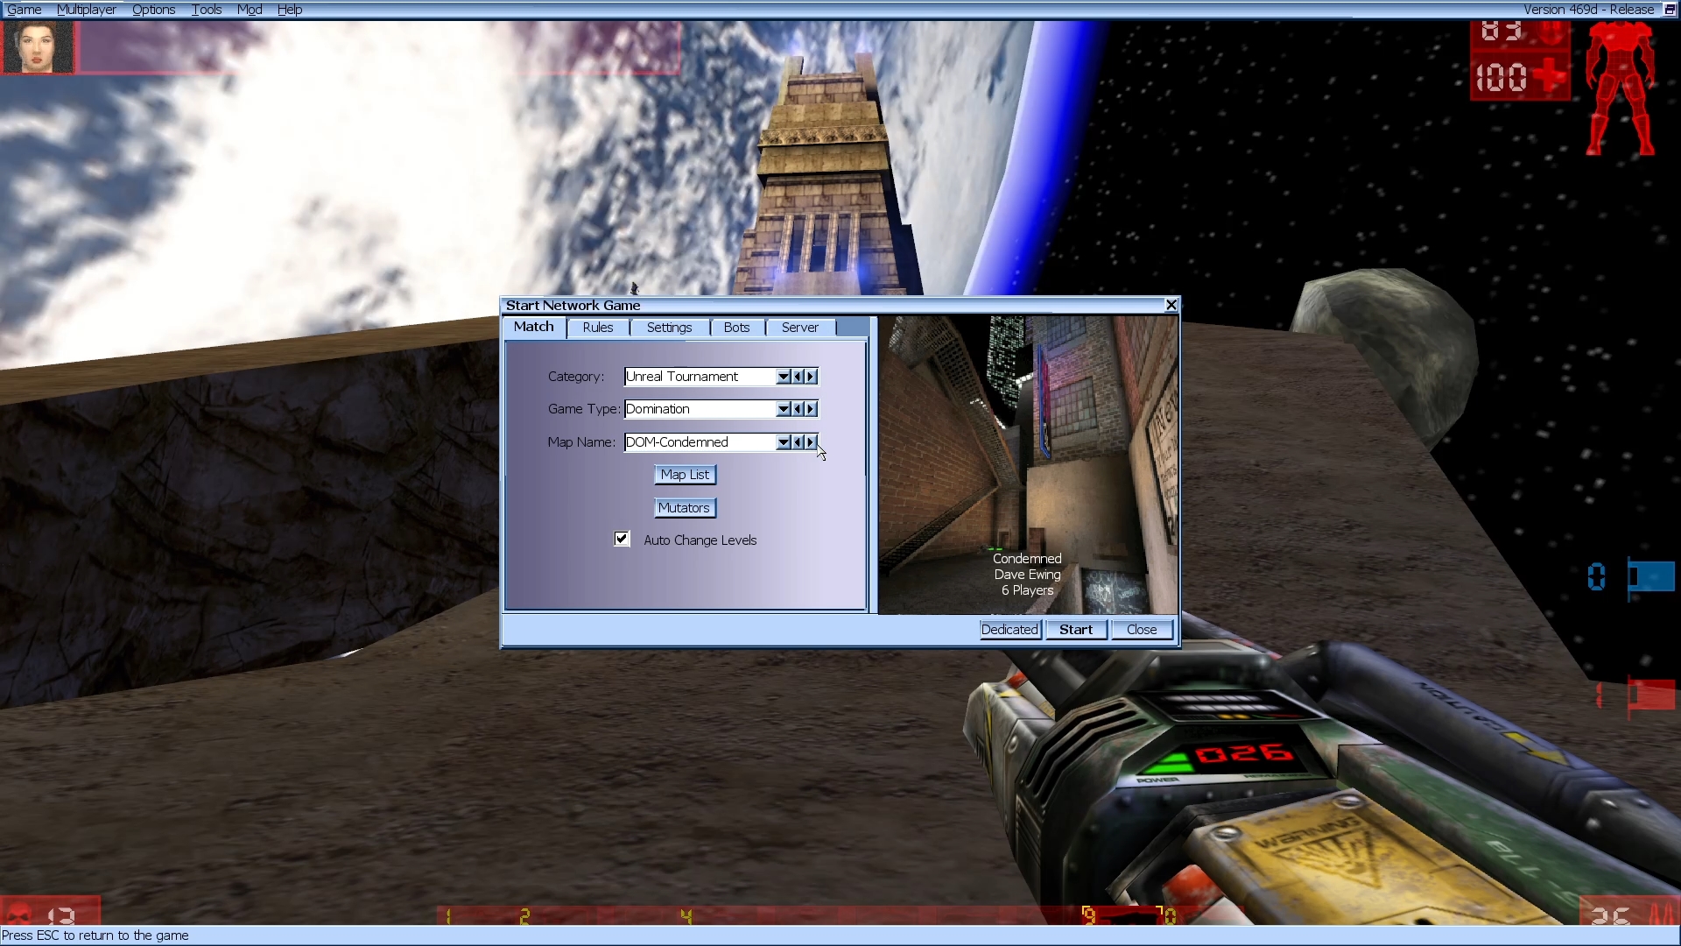1681x946 pixels.
Task: Switch to the Rules tab
Action: click(x=598, y=328)
